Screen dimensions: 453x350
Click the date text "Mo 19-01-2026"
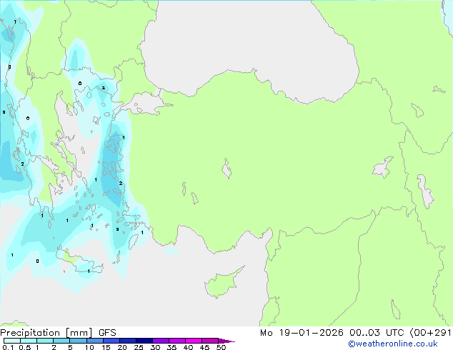(302, 333)
